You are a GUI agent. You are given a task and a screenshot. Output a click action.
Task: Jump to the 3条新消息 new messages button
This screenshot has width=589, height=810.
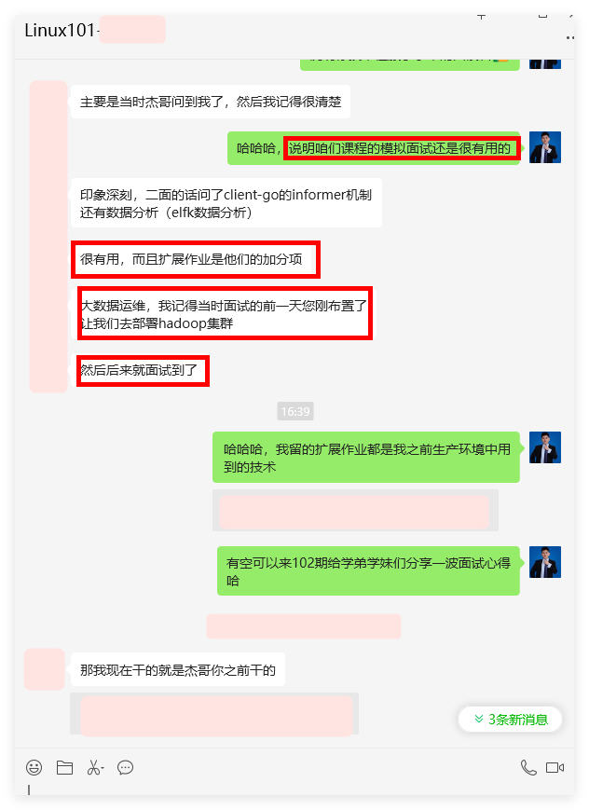(510, 719)
